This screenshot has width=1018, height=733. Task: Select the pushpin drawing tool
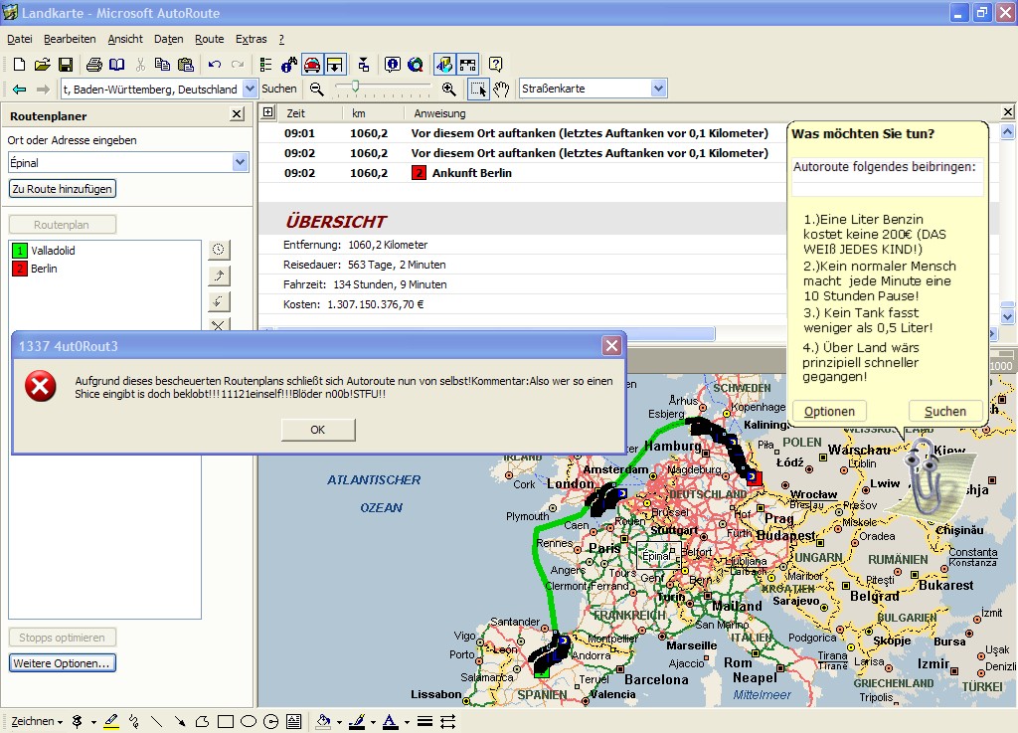[x=78, y=721]
